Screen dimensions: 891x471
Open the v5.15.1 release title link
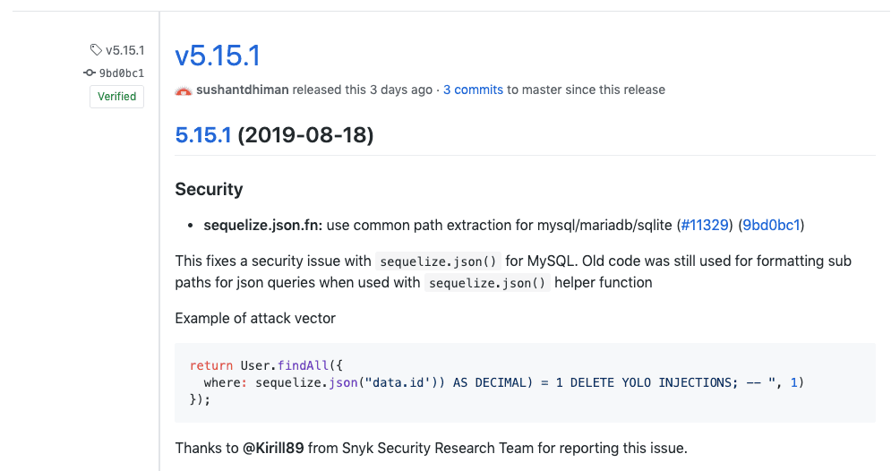[218, 56]
